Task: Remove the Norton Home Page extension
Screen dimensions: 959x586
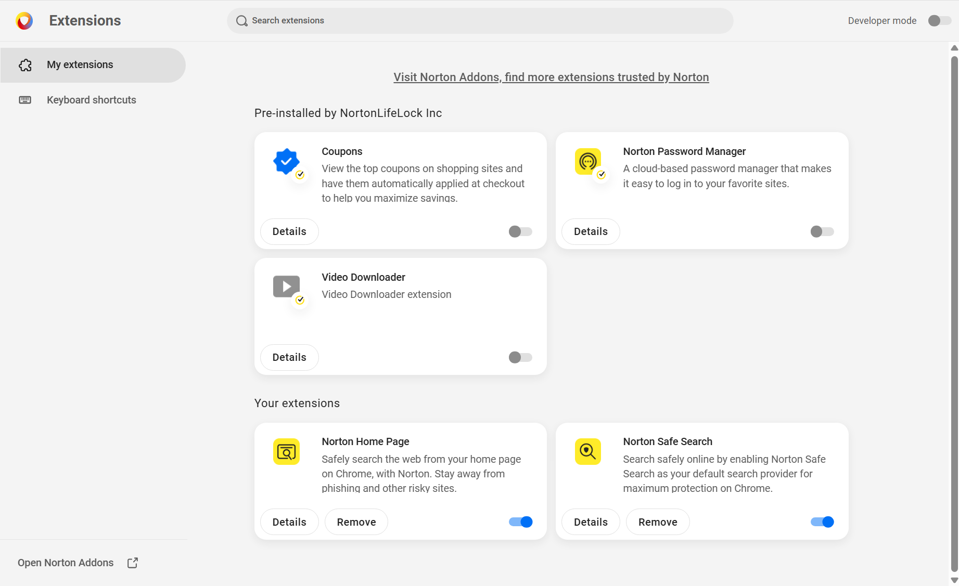Action: tap(356, 522)
